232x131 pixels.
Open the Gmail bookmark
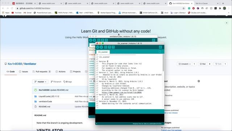pyautogui.click(x=28, y=13)
